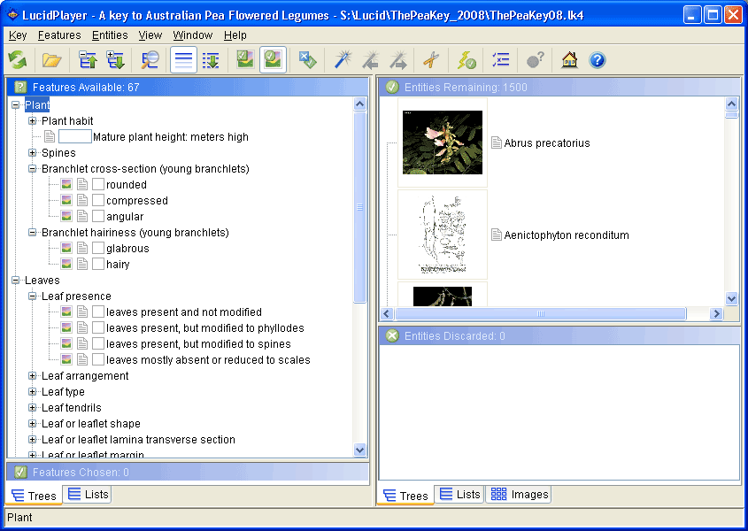Image resolution: width=748 pixels, height=531 pixels.
Task: Open a key file with folder icon
Action: (51, 60)
